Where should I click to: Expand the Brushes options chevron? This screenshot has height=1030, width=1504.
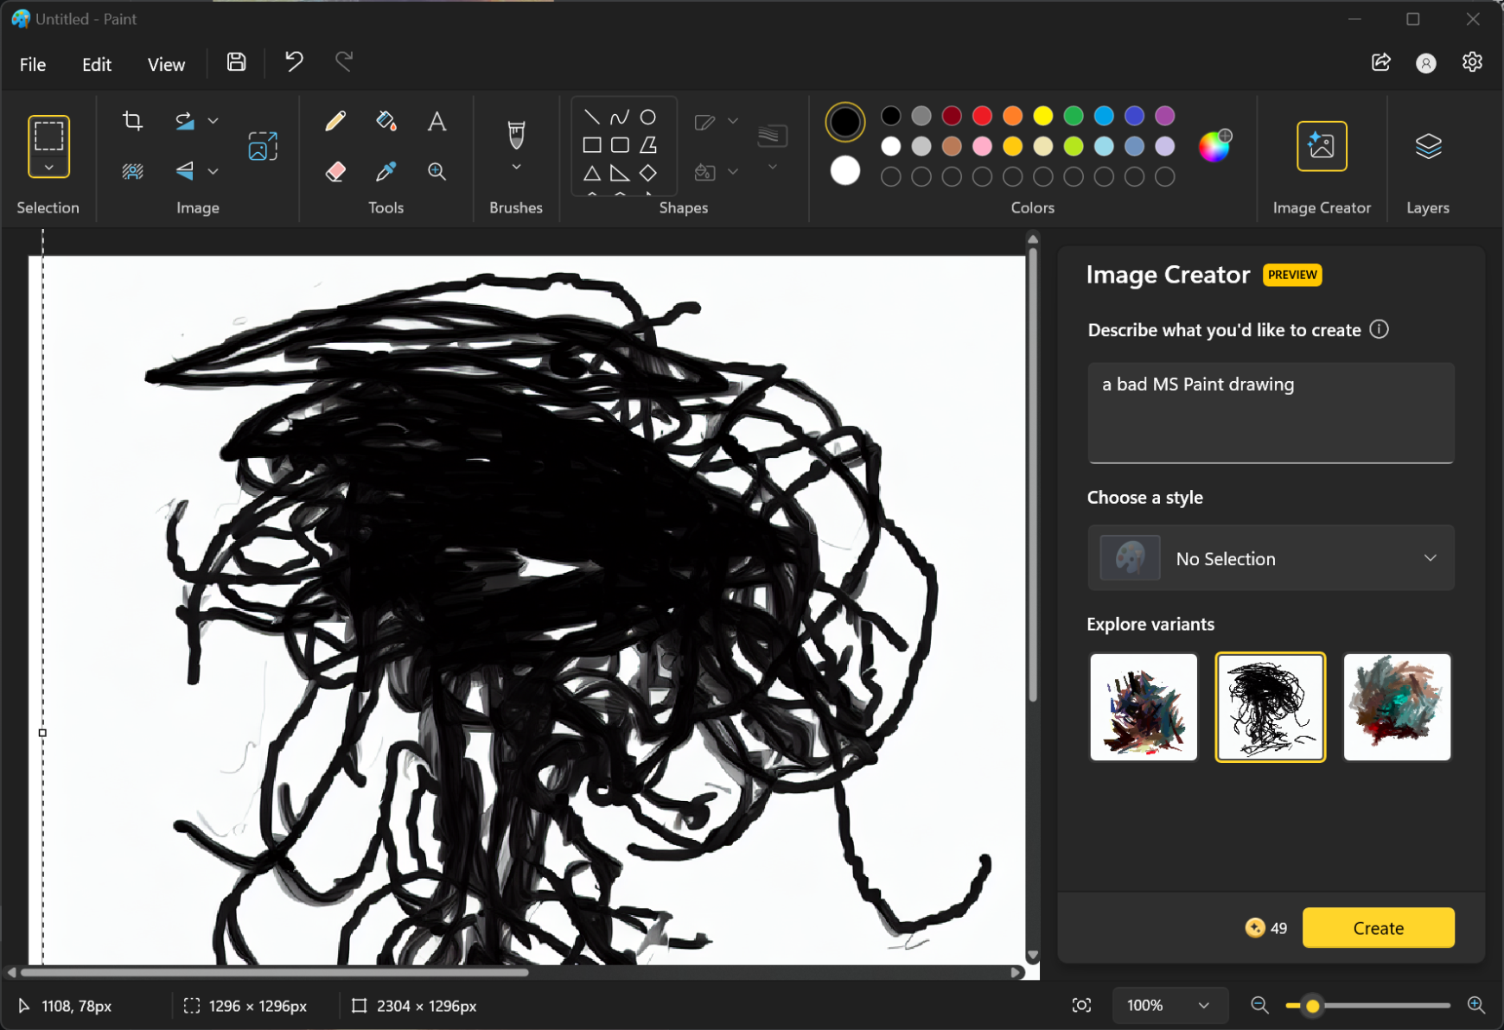click(x=516, y=167)
